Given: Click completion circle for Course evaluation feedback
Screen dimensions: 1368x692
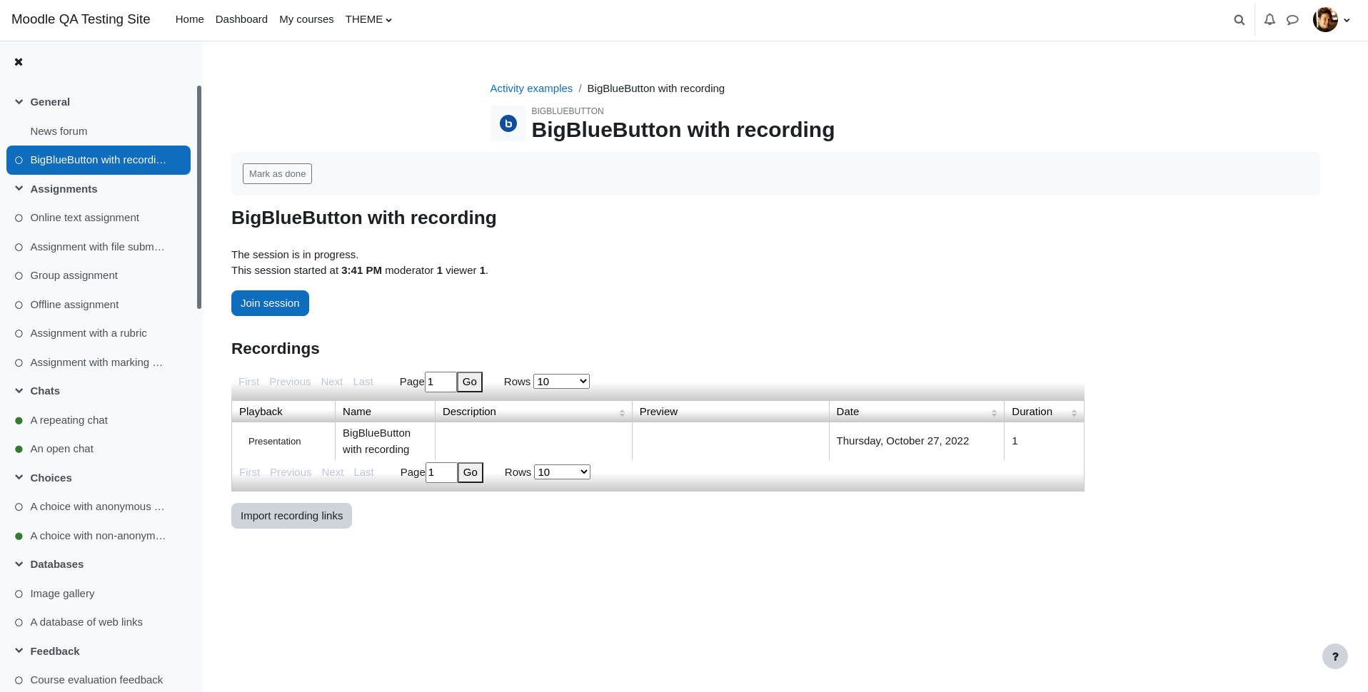Looking at the screenshot, I should tap(19, 681).
